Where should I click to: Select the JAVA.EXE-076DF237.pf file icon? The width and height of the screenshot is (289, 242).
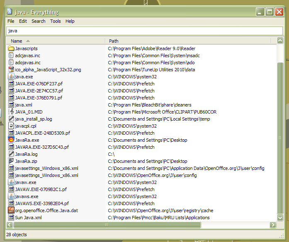point(11,84)
